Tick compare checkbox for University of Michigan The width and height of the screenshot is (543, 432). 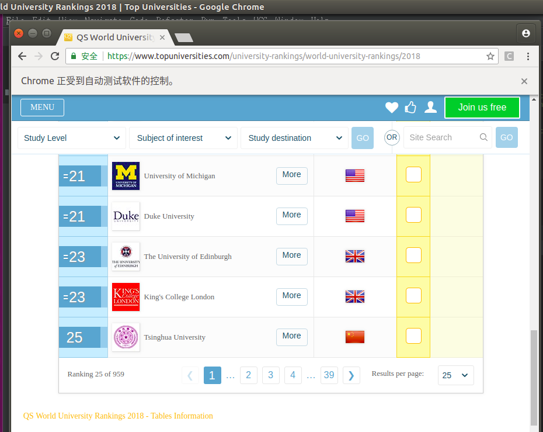click(x=413, y=174)
